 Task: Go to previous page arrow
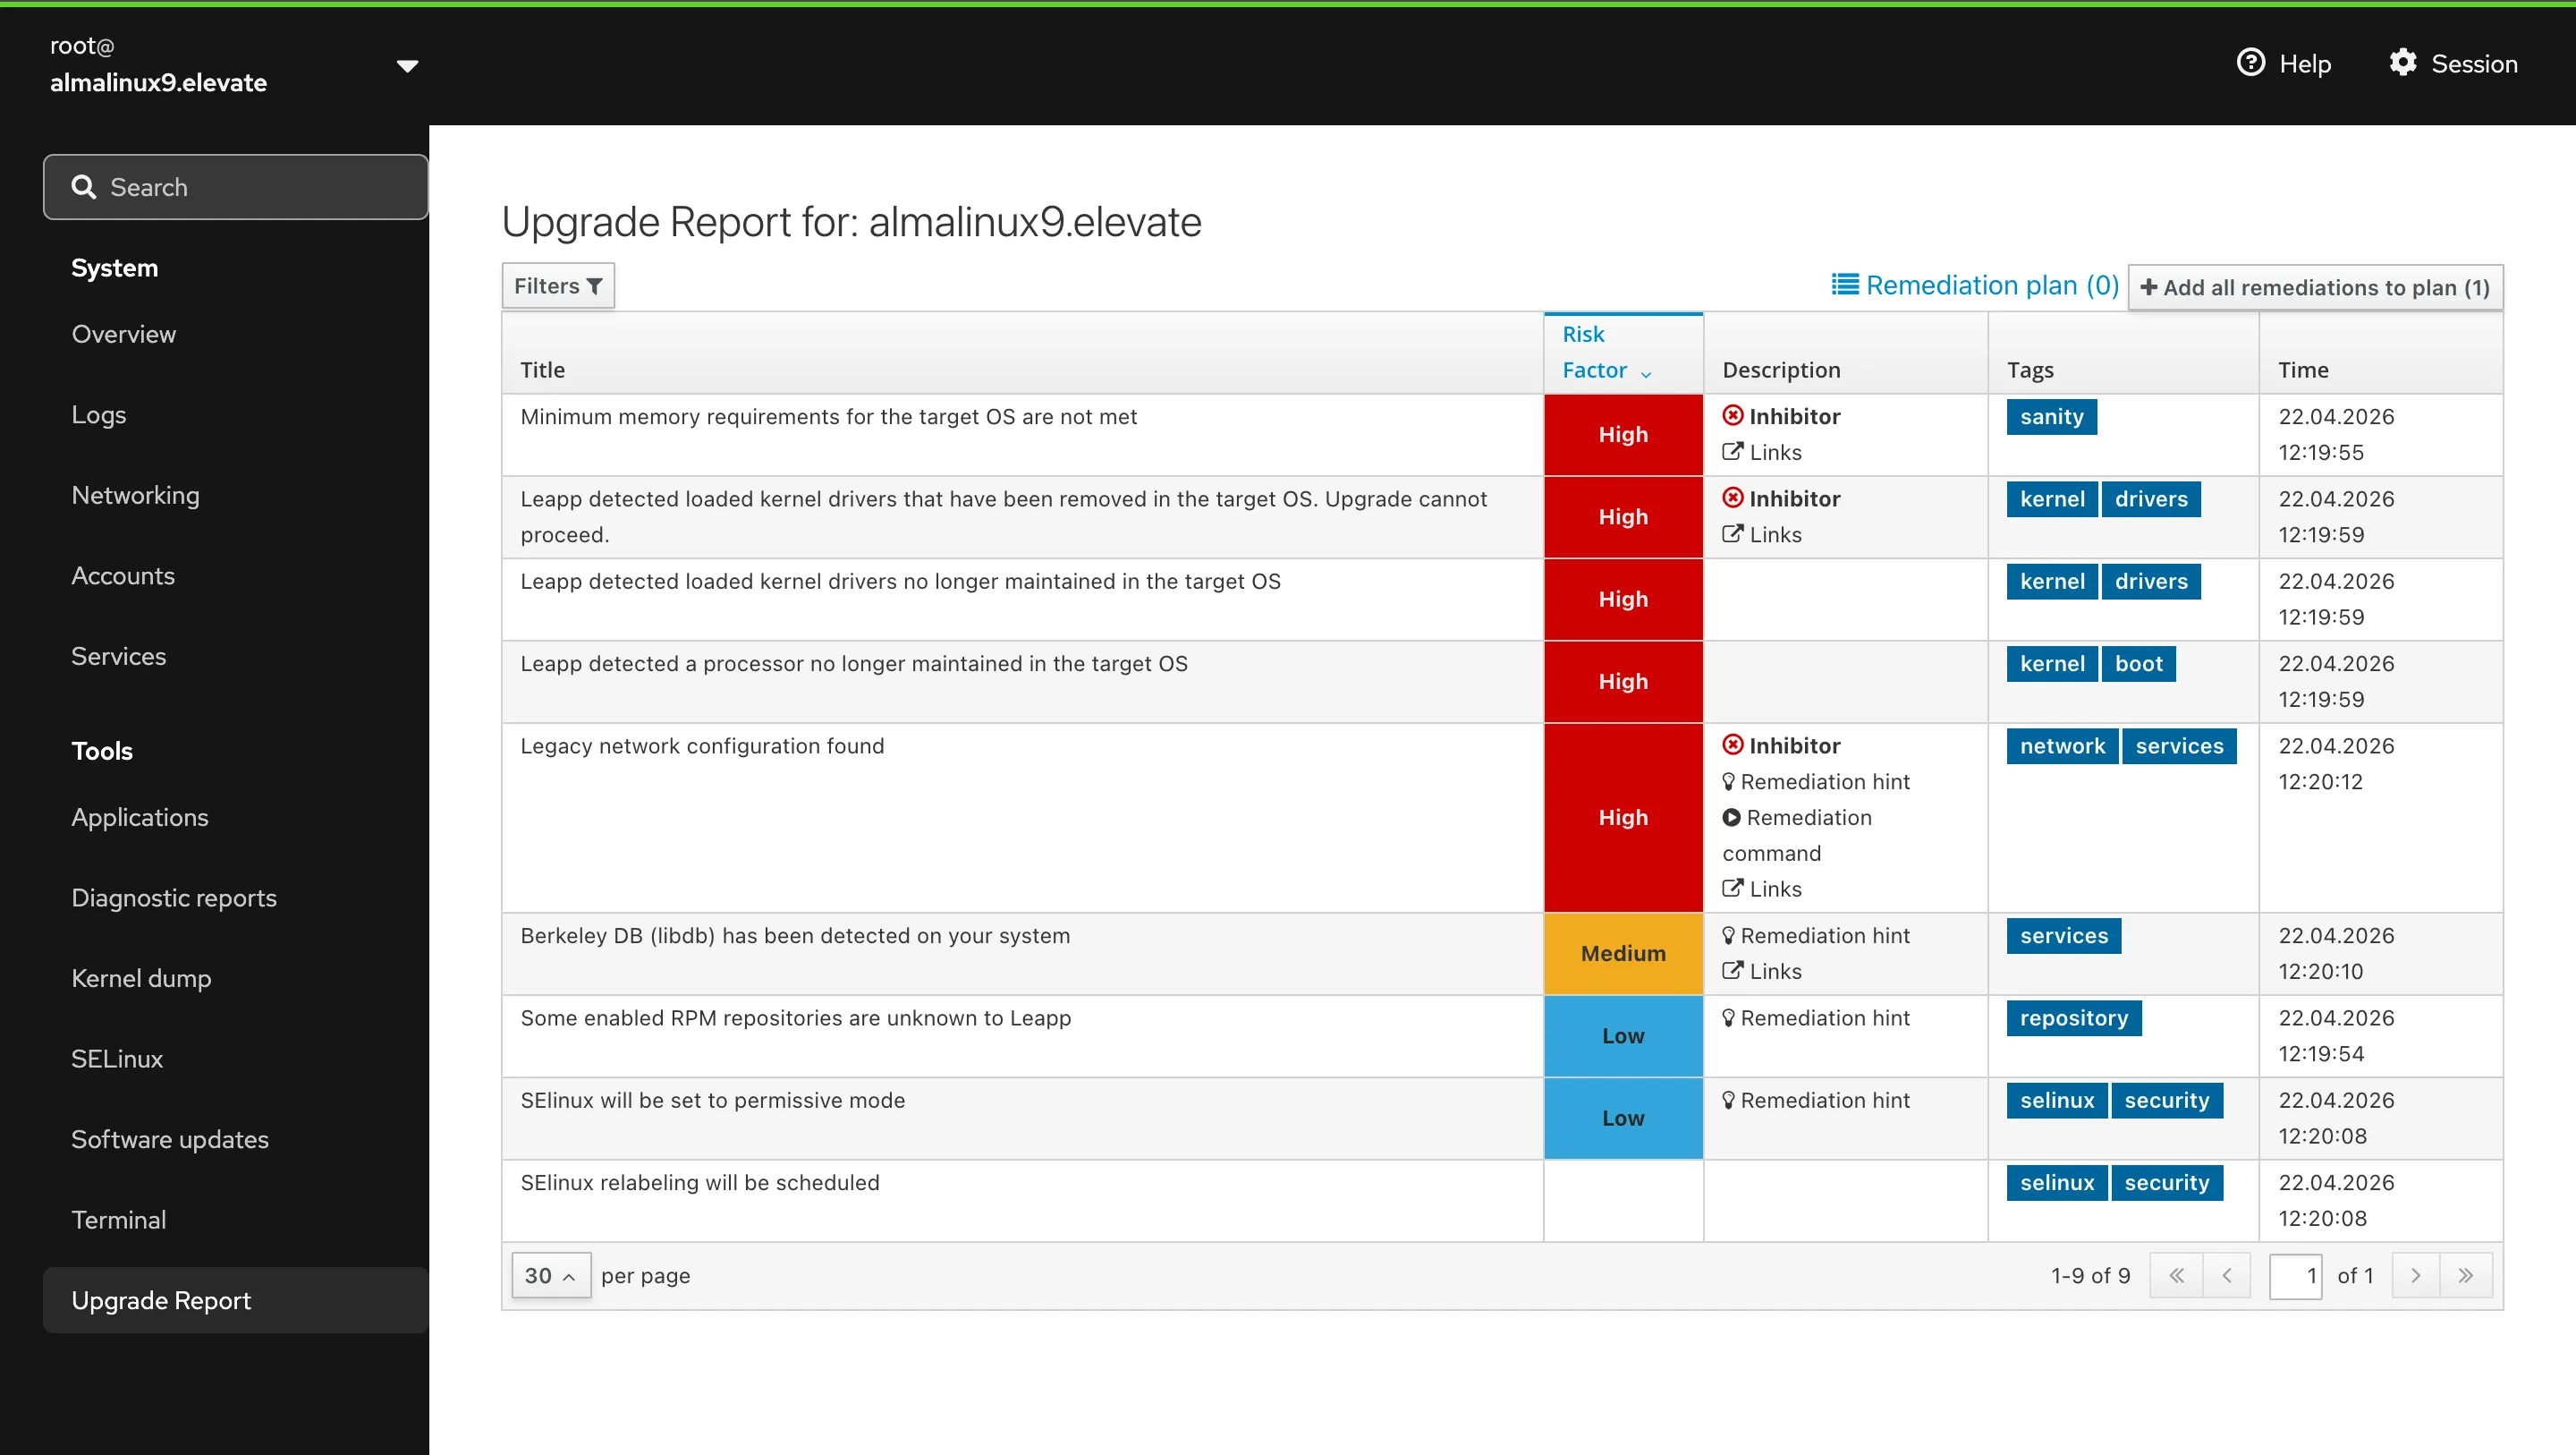click(x=2226, y=1275)
